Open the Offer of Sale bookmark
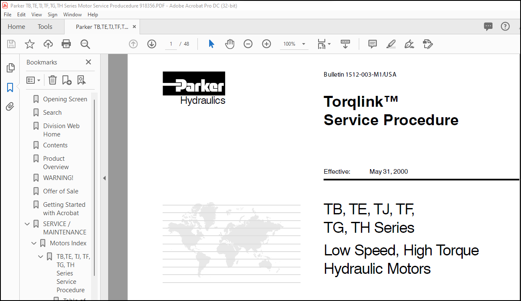521x301 pixels. 61,191
